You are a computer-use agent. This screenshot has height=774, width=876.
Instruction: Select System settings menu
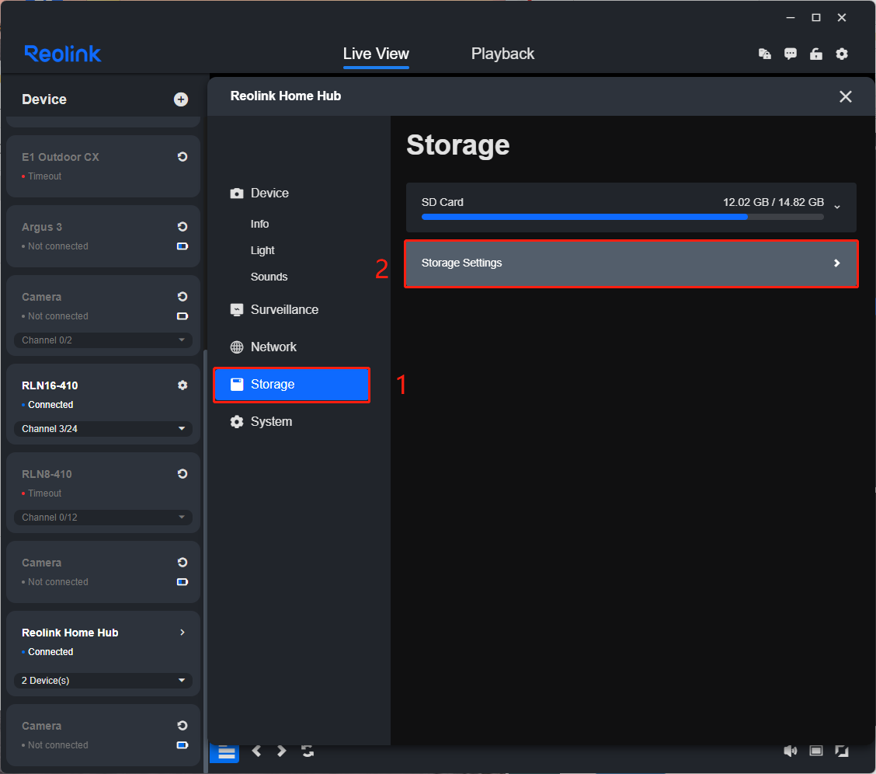(261, 422)
